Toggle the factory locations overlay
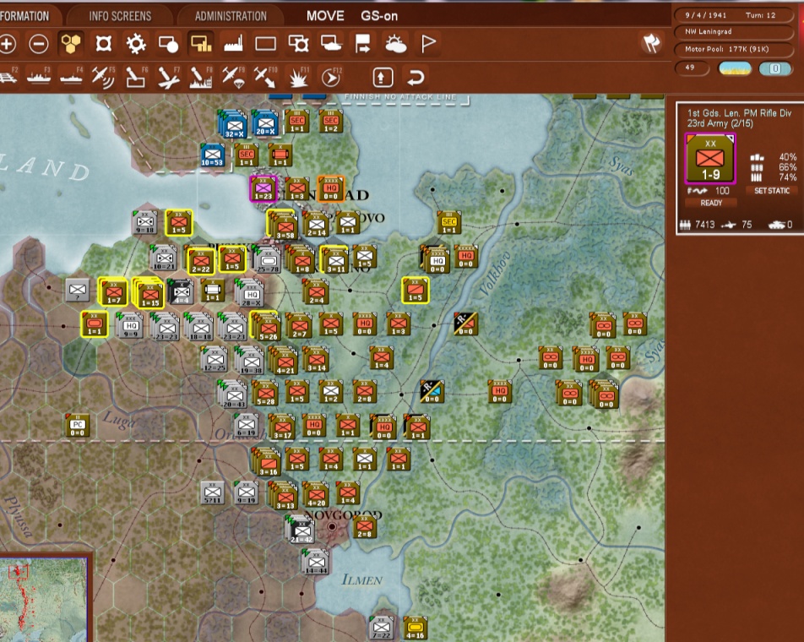 coord(233,44)
